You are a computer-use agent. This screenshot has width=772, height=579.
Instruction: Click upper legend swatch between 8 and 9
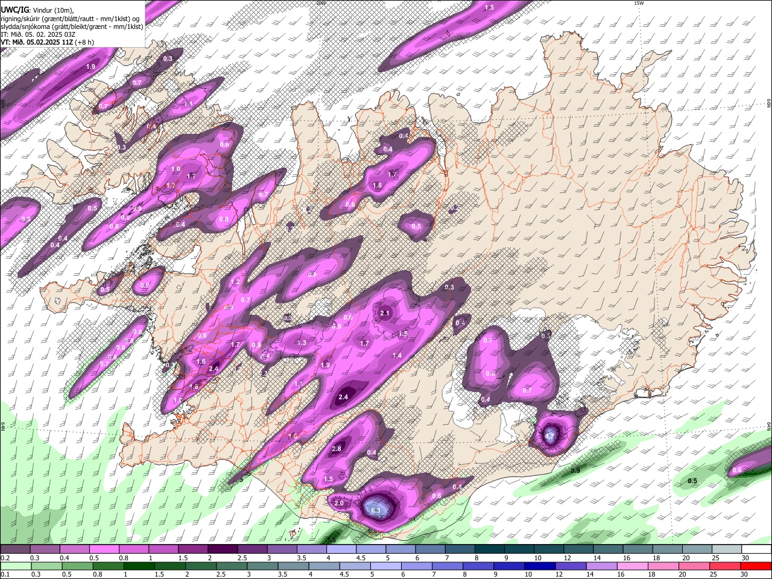click(490, 549)
